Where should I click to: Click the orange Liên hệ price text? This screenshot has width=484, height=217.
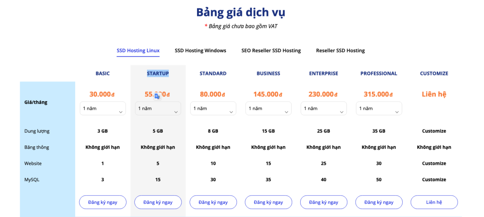[x=434, y=94]
